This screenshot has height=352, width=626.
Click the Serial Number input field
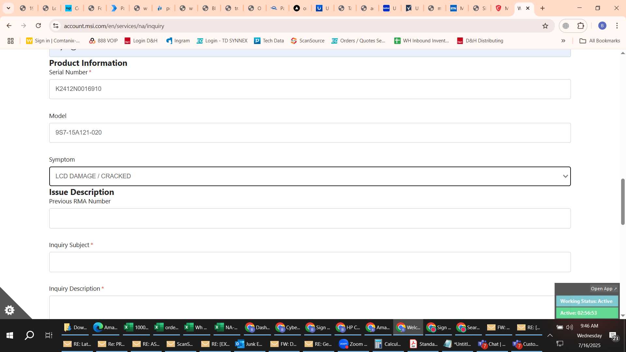coord(310,89)
